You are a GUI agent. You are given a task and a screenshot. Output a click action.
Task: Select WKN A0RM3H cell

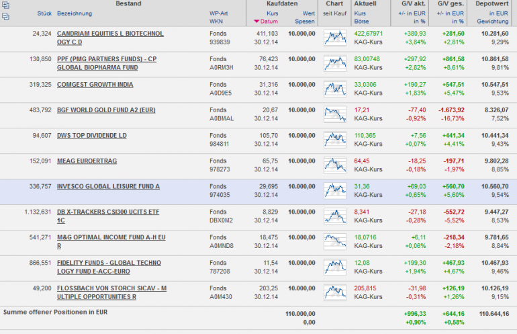pos(222,68)
